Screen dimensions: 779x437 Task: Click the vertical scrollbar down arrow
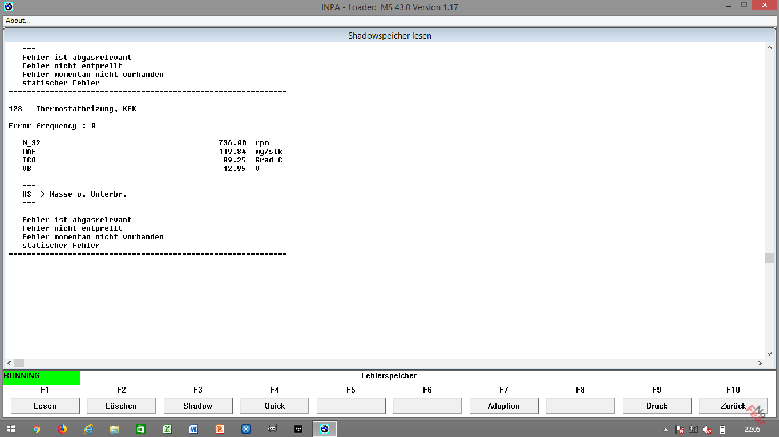[769, 354]
